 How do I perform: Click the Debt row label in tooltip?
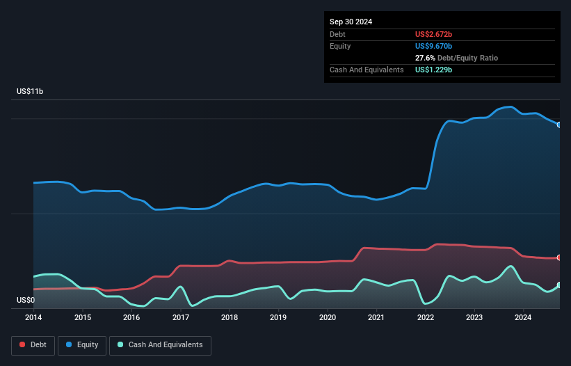click(x=337, y=34)
